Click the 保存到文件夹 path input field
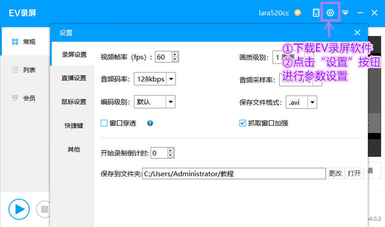This screenshot has height=227, width=385. point(234,174)
